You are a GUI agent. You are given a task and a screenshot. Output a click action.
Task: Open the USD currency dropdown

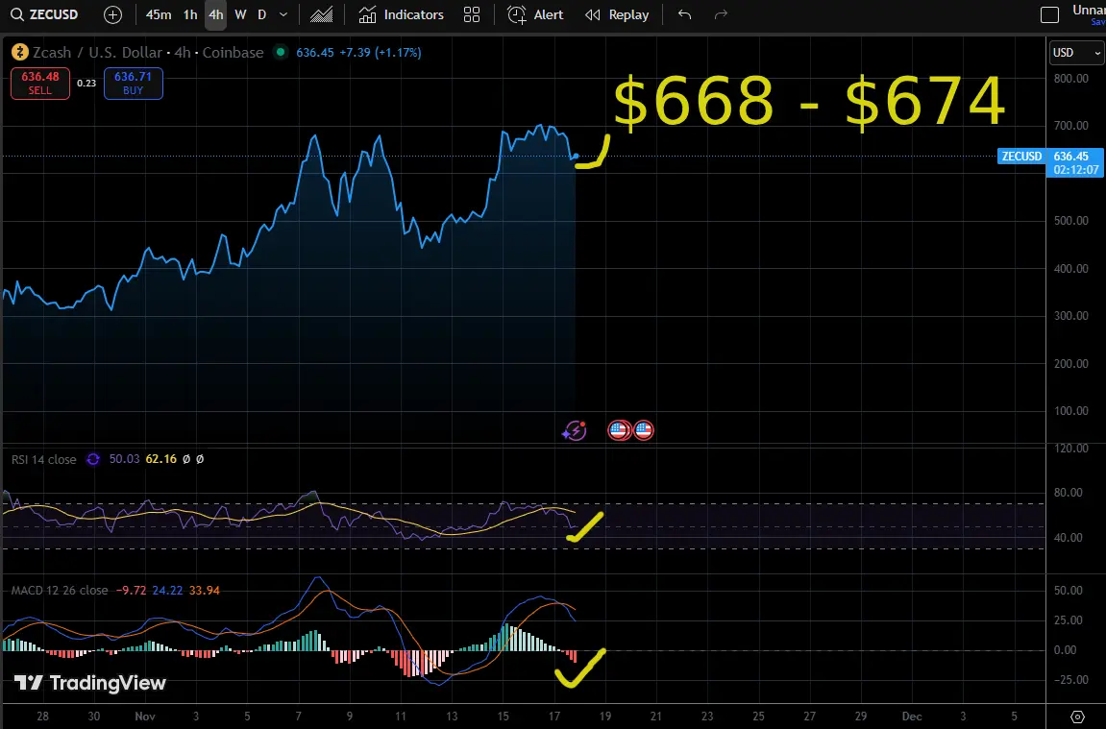tap(1075, 53)
